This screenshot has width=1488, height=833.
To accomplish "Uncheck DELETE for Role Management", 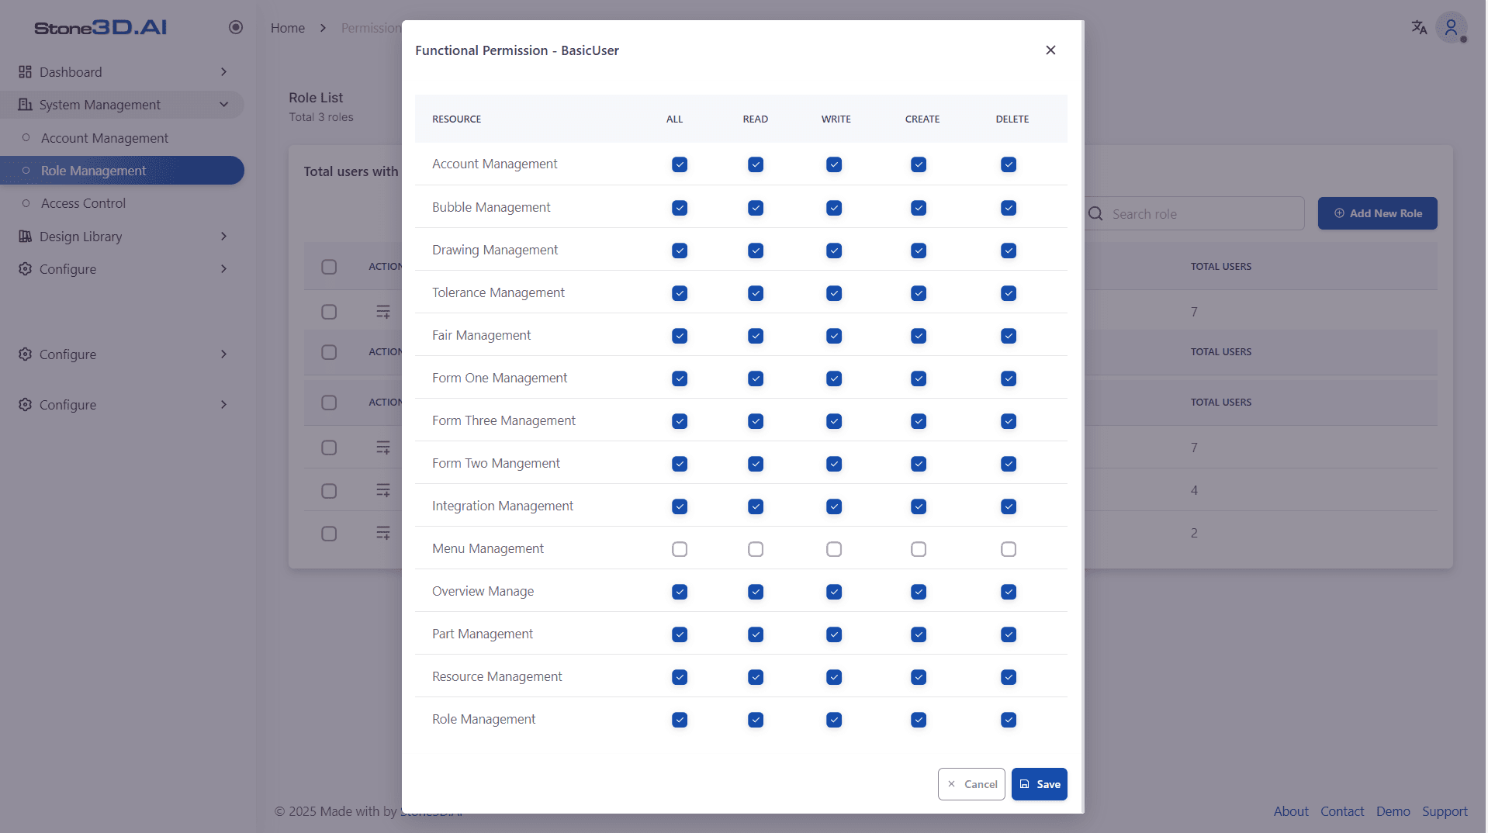I will coord(1009,720).
